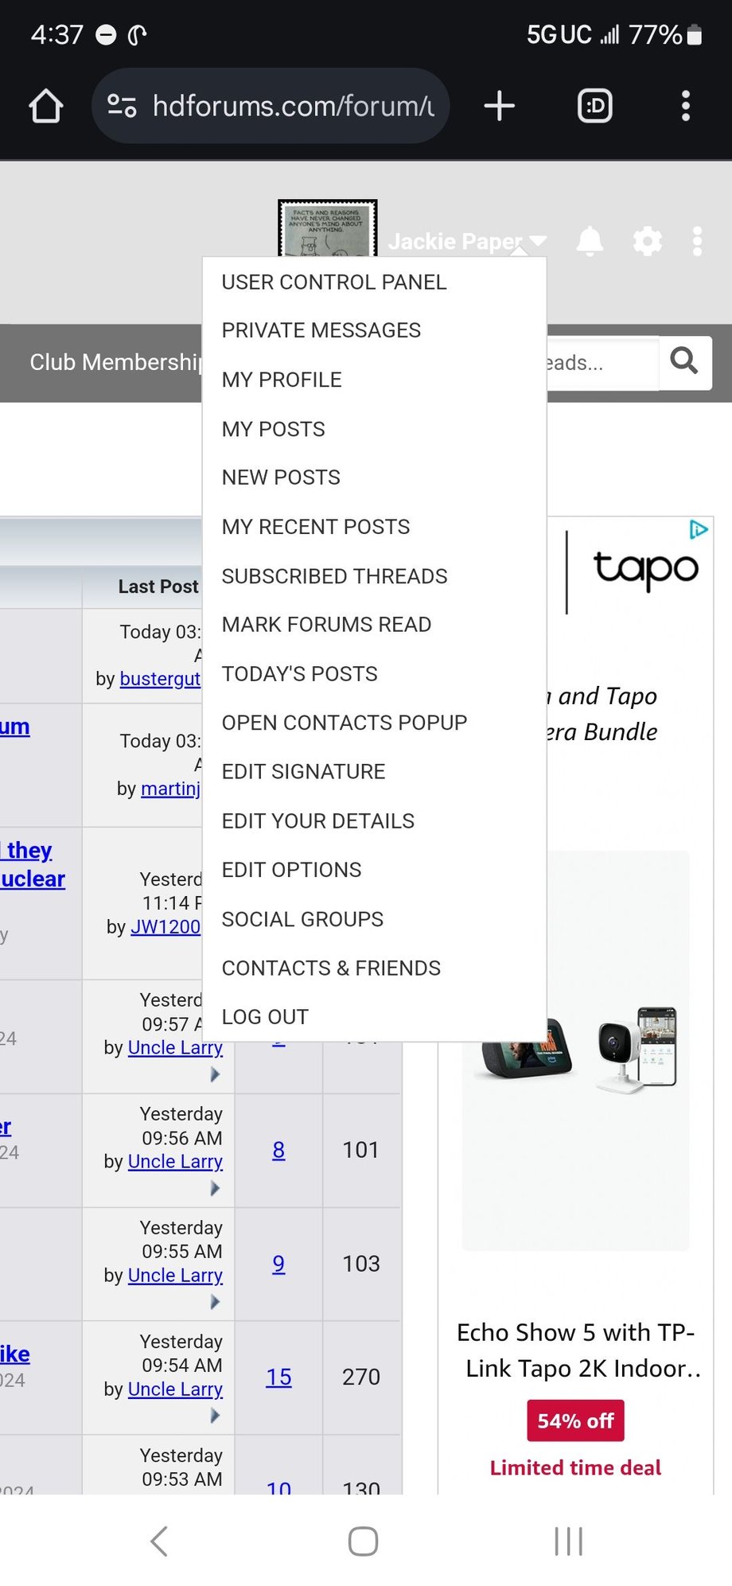The image size is (732, 1586).
Task: Choose Mark Forums Read
Action: pos(326,625)
